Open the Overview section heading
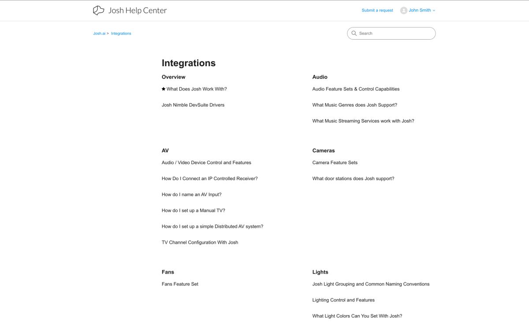Viewport: 529px width, 331px height. (x=174, y=77)
